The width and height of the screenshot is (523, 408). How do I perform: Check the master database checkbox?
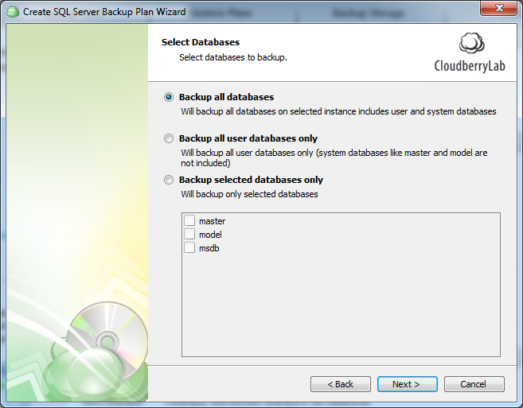pos(189,220)
